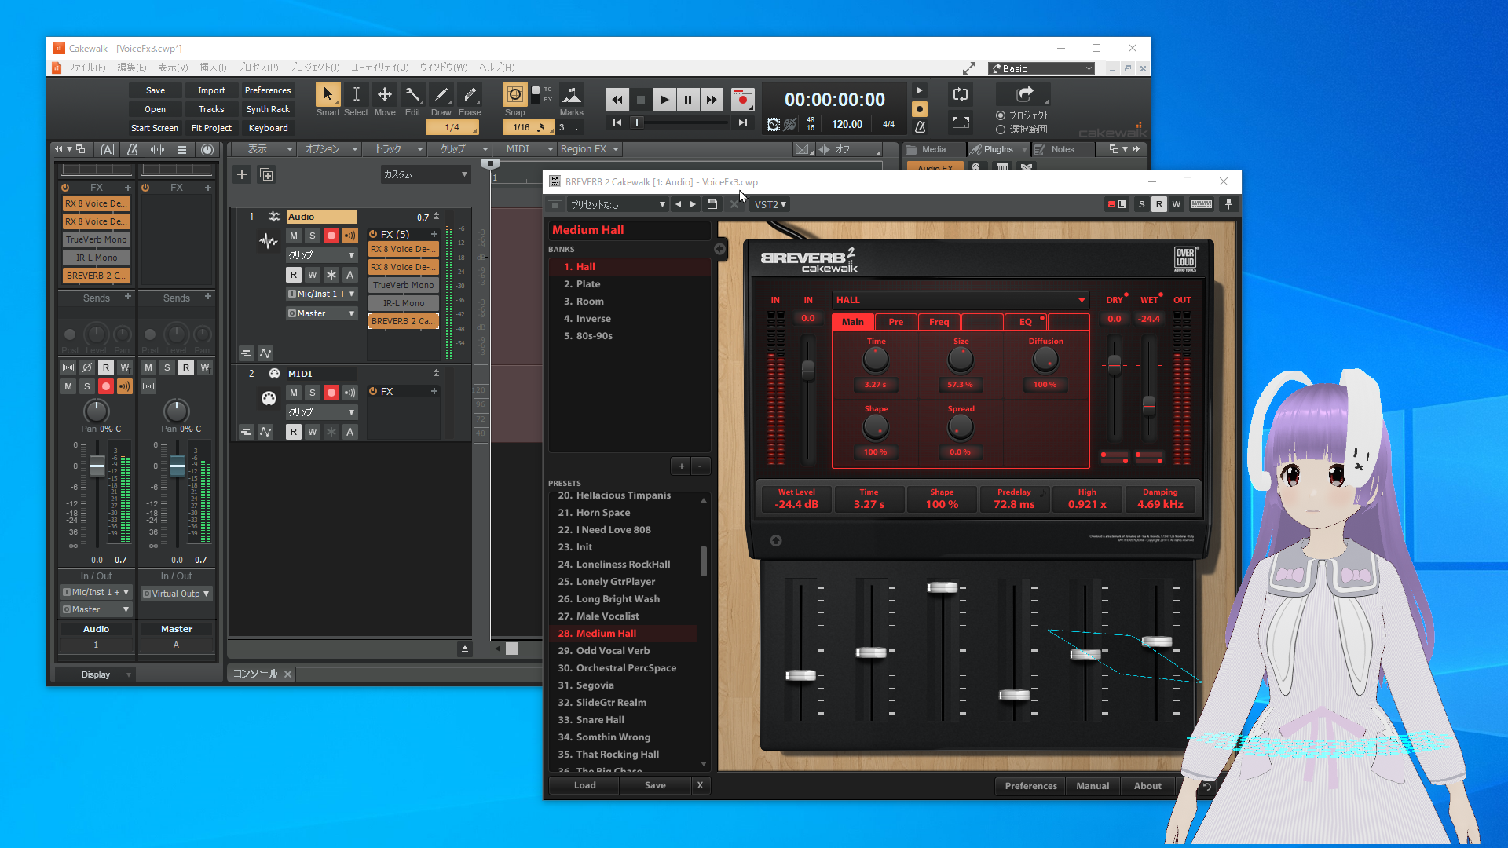This screenshot has height=848, width=1508.
Task: Toggle input echo on Audio track
Action: click(x=350, y=236)
